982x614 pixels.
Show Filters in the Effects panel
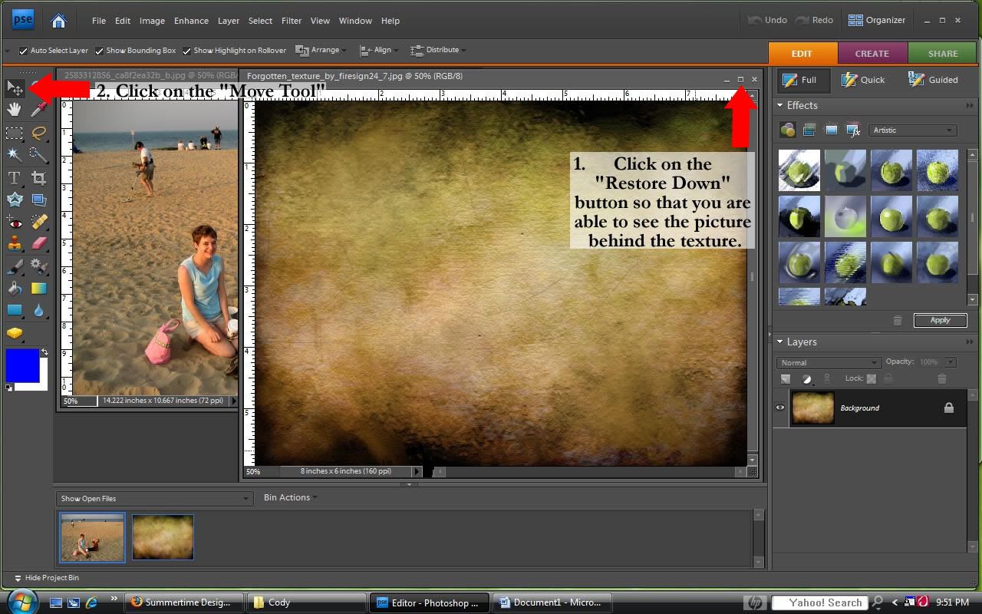click(787, 130)
